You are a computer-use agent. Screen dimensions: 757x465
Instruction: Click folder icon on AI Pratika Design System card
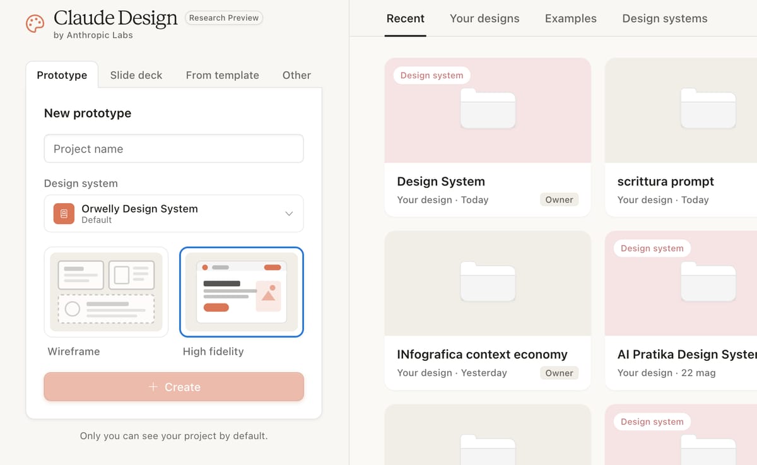click(708, 281)
